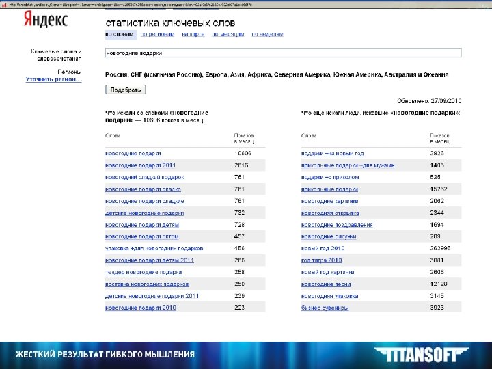Open the link 'бизнес сувениры'

[x=325, y=307]
